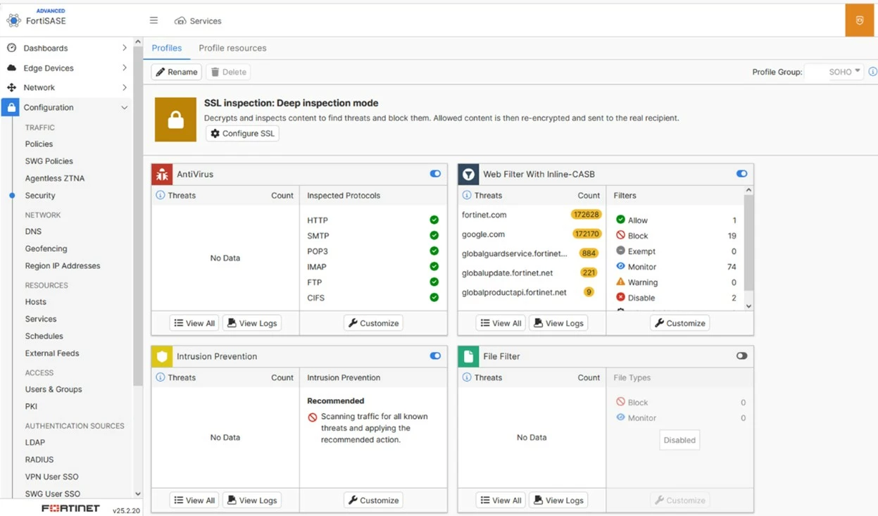Click the Network arrows icon

(x=11, y=87)
